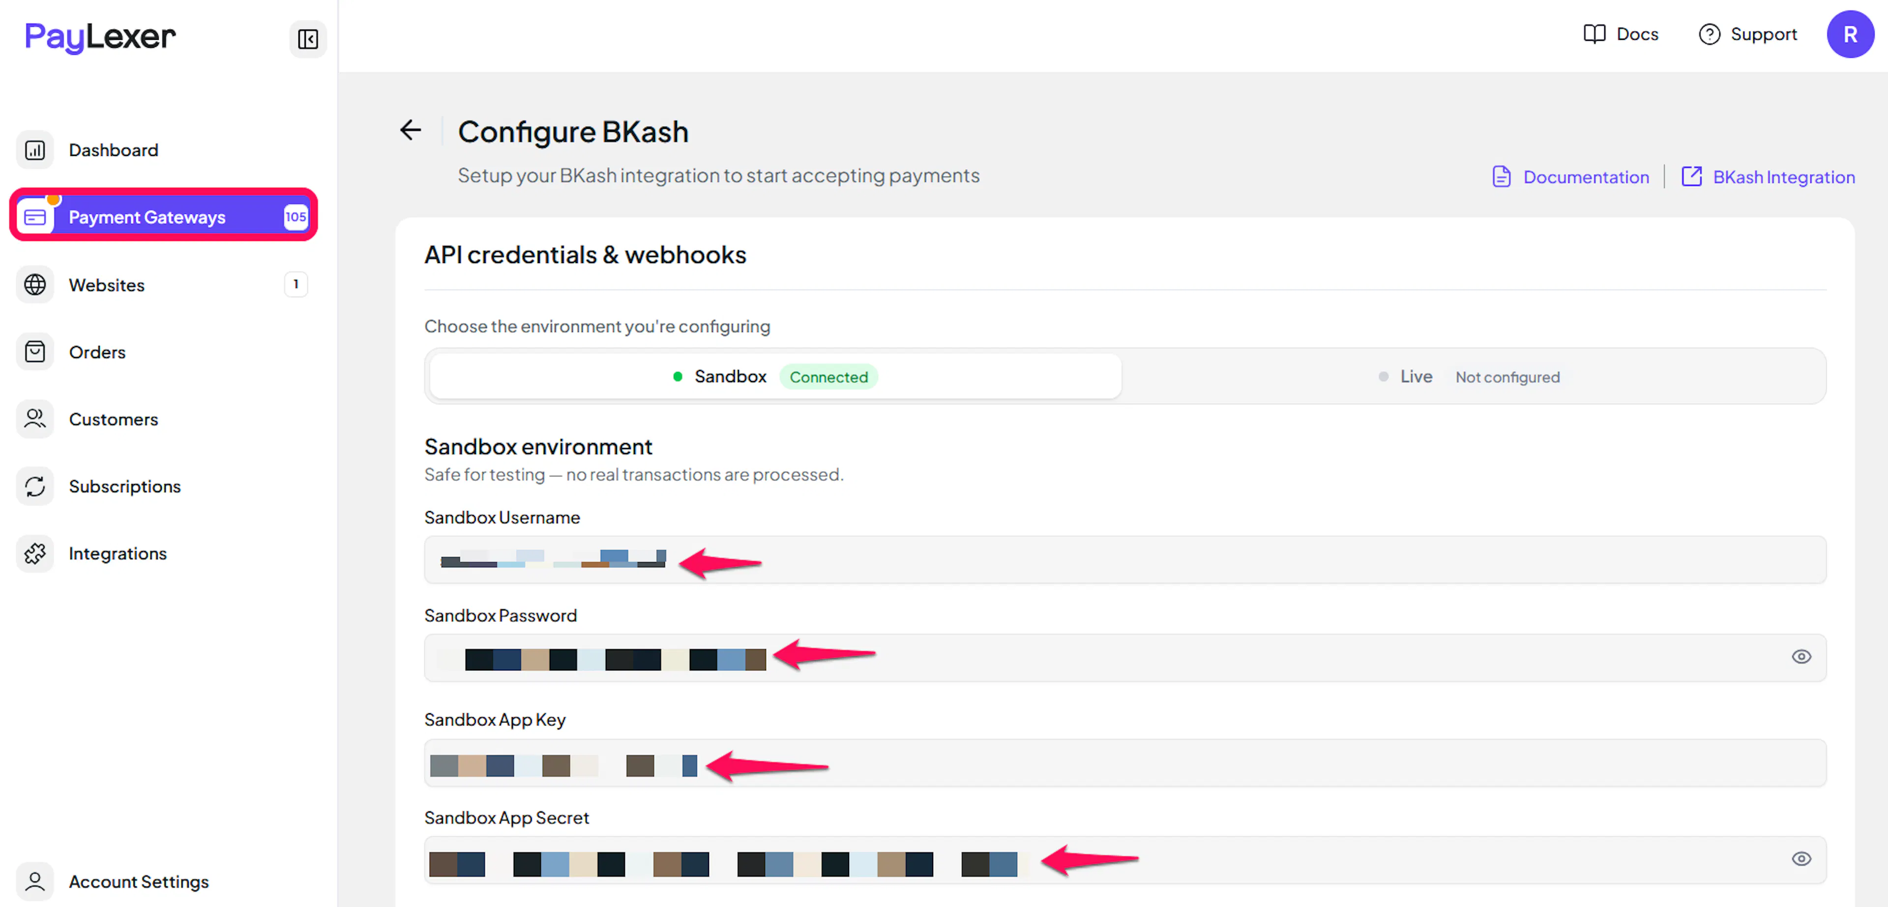Screen dimensions: 1888x907
Task: Click the BKash Integration external link icon
Action: (1691, 177)
